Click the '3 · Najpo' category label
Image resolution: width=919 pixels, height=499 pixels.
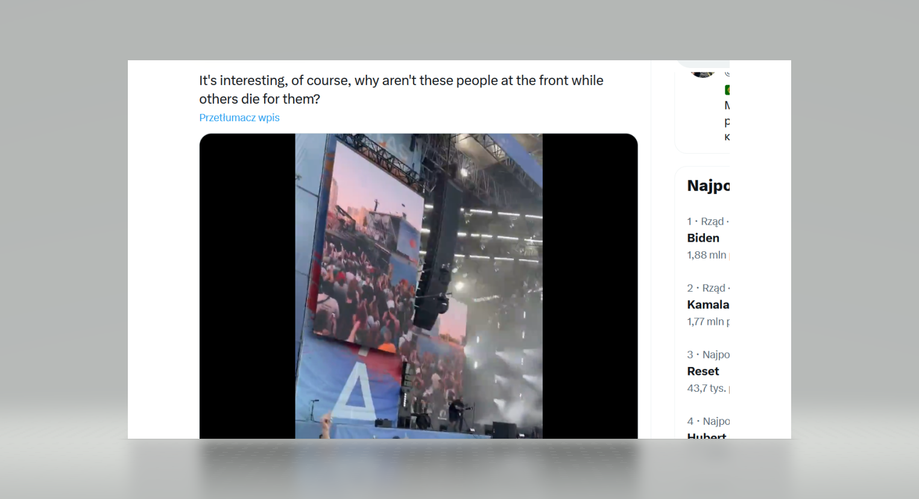[708, 354]
